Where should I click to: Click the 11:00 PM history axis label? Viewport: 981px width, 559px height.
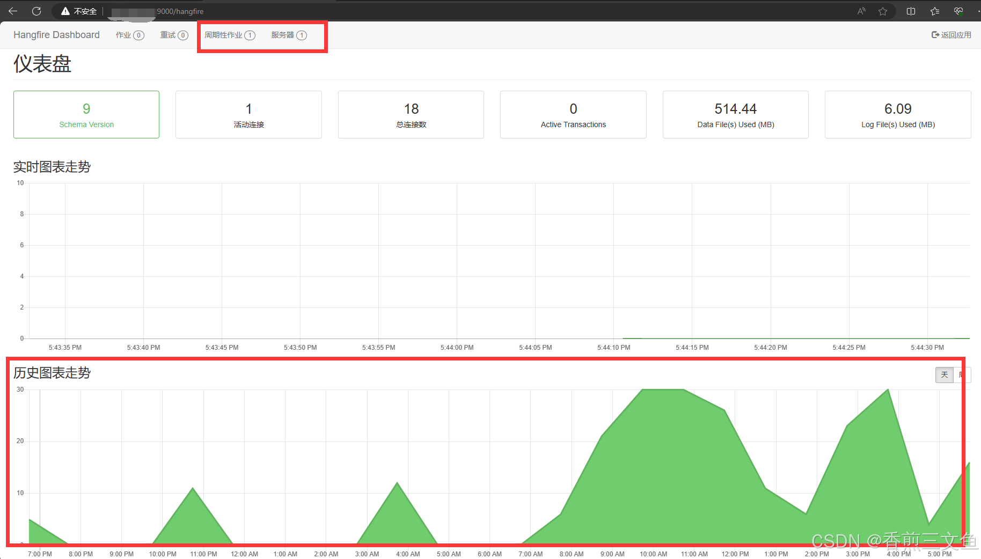(x=203, y=554)
